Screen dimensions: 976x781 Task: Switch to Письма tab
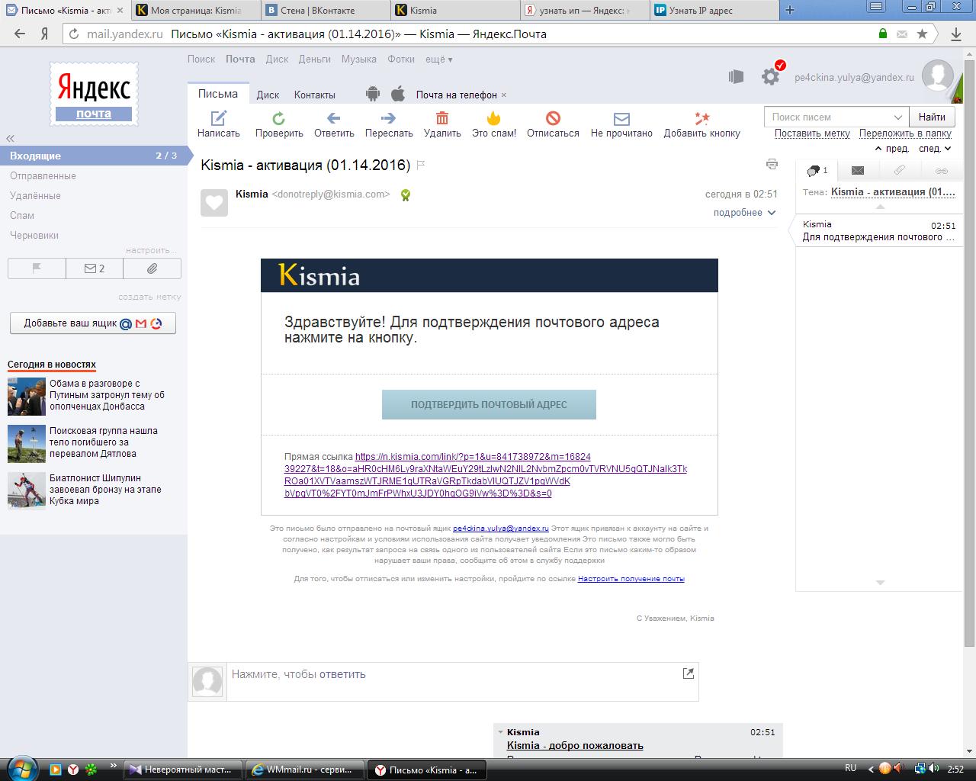[x=218, y=94]
